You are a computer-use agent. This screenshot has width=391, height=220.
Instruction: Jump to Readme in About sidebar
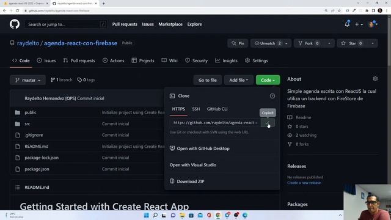[299, 117]
